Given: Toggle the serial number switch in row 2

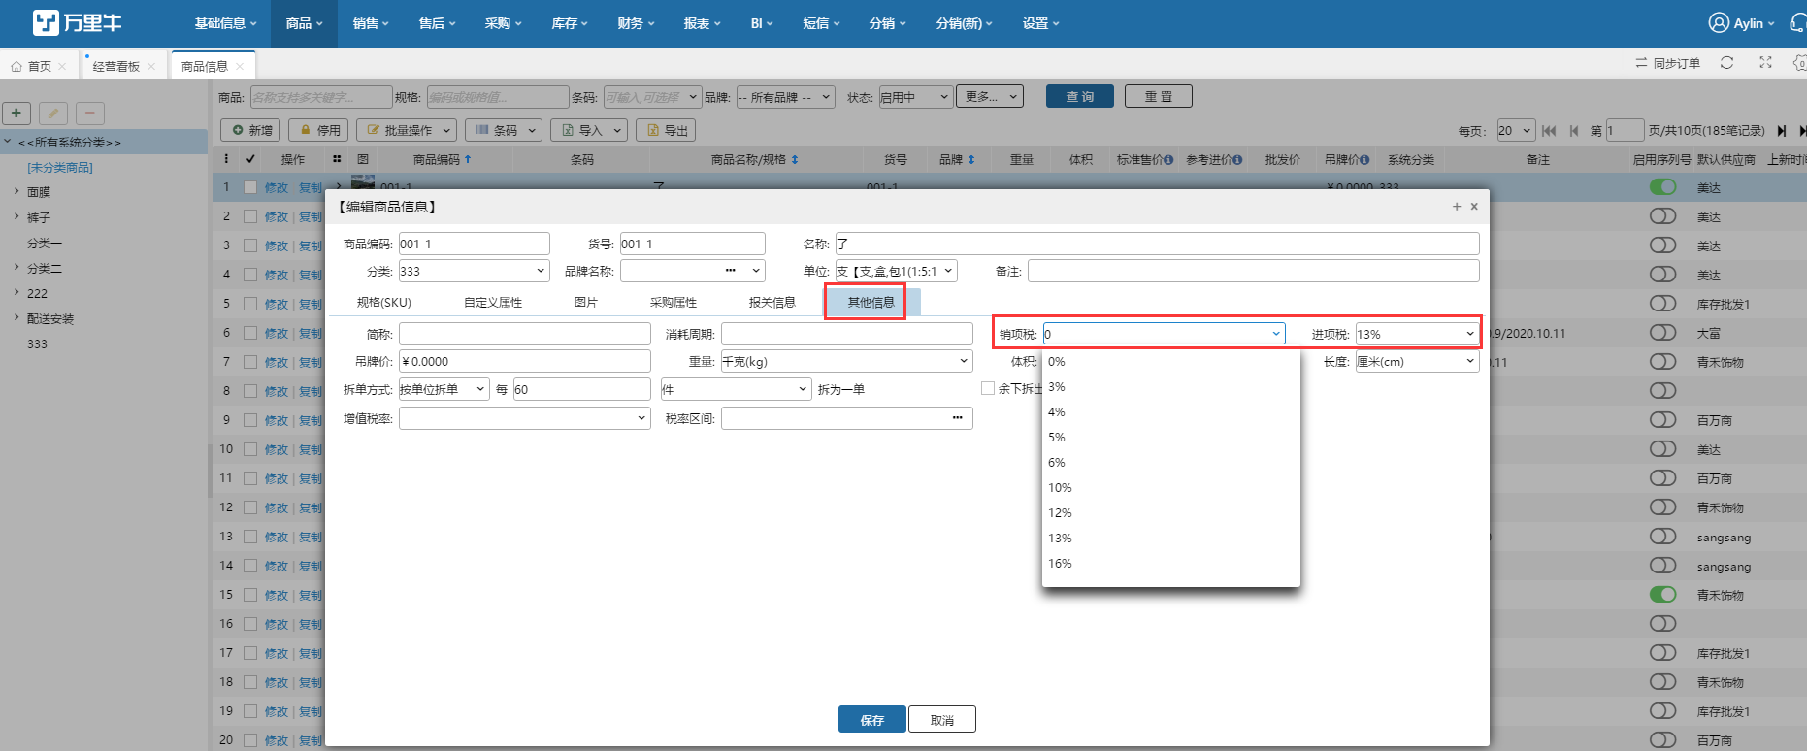Looking at the screenshot, I should click(x=1662, y=216).
